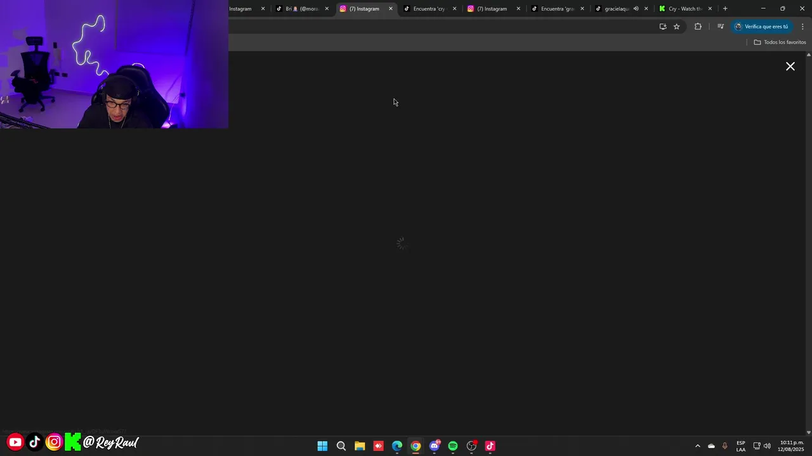Viewport: 812px width, 456px height.
Task: Open the red app icon right of File Explorer
Action: coord(378,446)
